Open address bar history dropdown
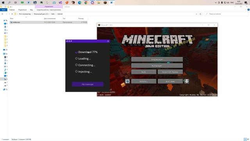250x141 pixels. (196, 14)
